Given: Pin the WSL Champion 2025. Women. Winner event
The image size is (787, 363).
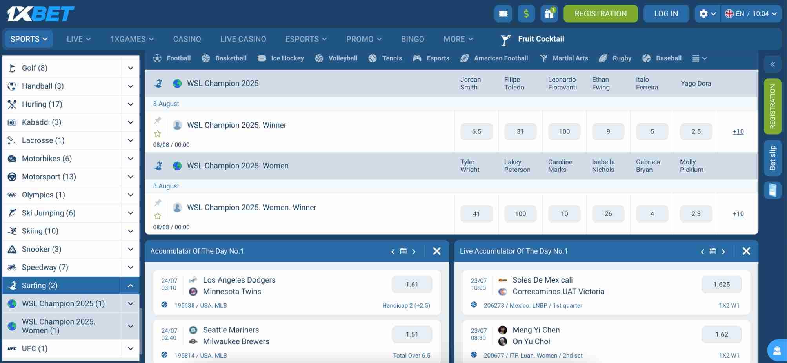Looking at the screenshot, I should click(x=158, y=202).
